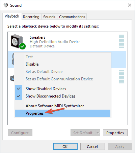Open the Sounds tab
Screen dimensions: 135x153
49,17
